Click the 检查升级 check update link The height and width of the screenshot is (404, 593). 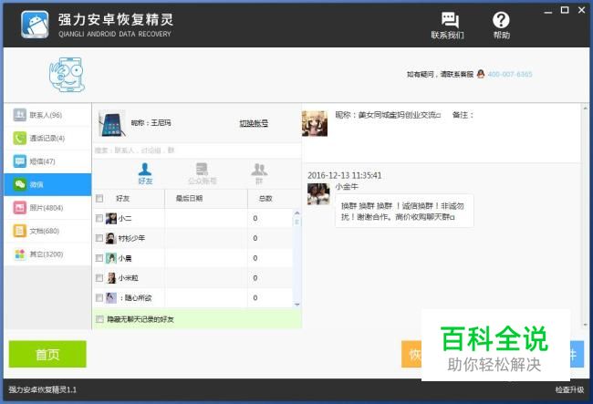569,389
